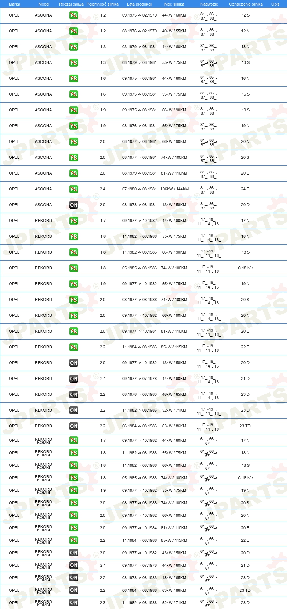Click the petrol icon in Ascona 20 E row
The width and height of the screenshot is (287, 609).
(74, 173)
